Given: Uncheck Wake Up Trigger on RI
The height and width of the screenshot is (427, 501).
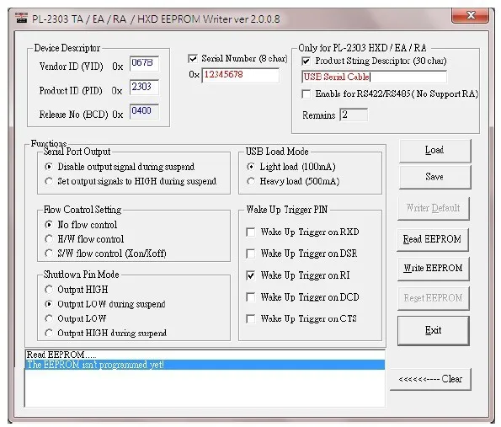Looking at the screenshot, I should (x=251, y=275).
